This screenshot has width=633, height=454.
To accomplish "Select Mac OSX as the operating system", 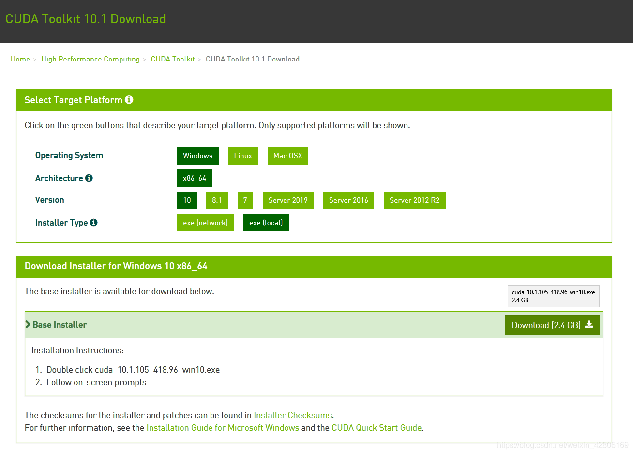I will tap(287, 155).
